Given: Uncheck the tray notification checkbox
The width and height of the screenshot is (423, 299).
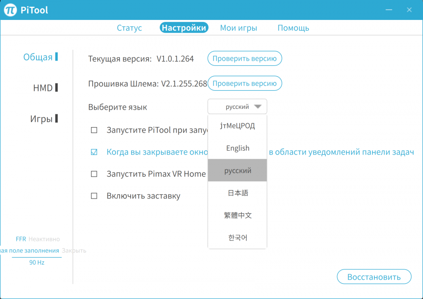Looking at the screenshot, I should 94,152.
